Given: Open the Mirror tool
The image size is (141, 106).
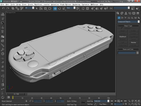Looking at the screenshot, I should click(x=133, y=8).
